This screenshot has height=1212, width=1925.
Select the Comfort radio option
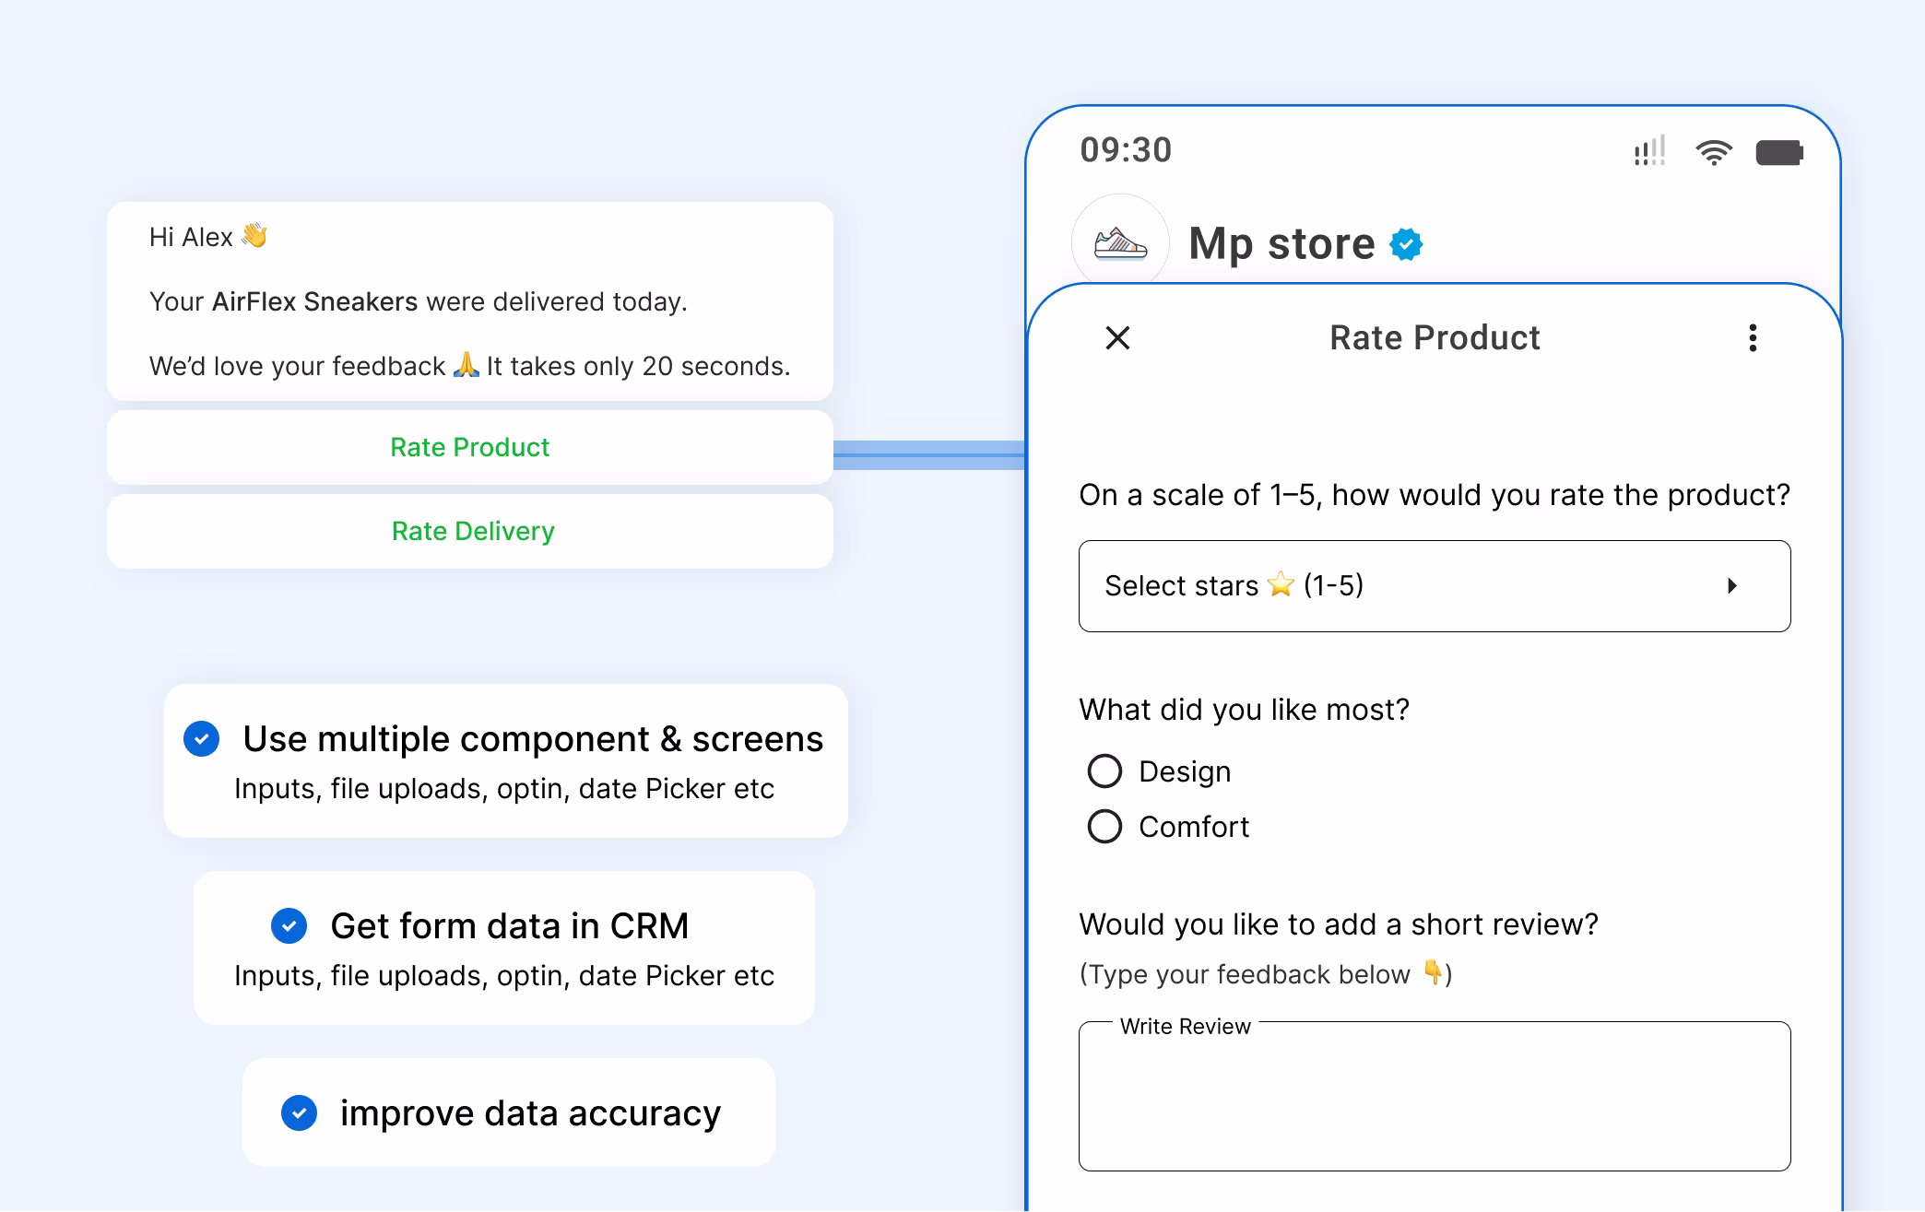[1104, 827]
